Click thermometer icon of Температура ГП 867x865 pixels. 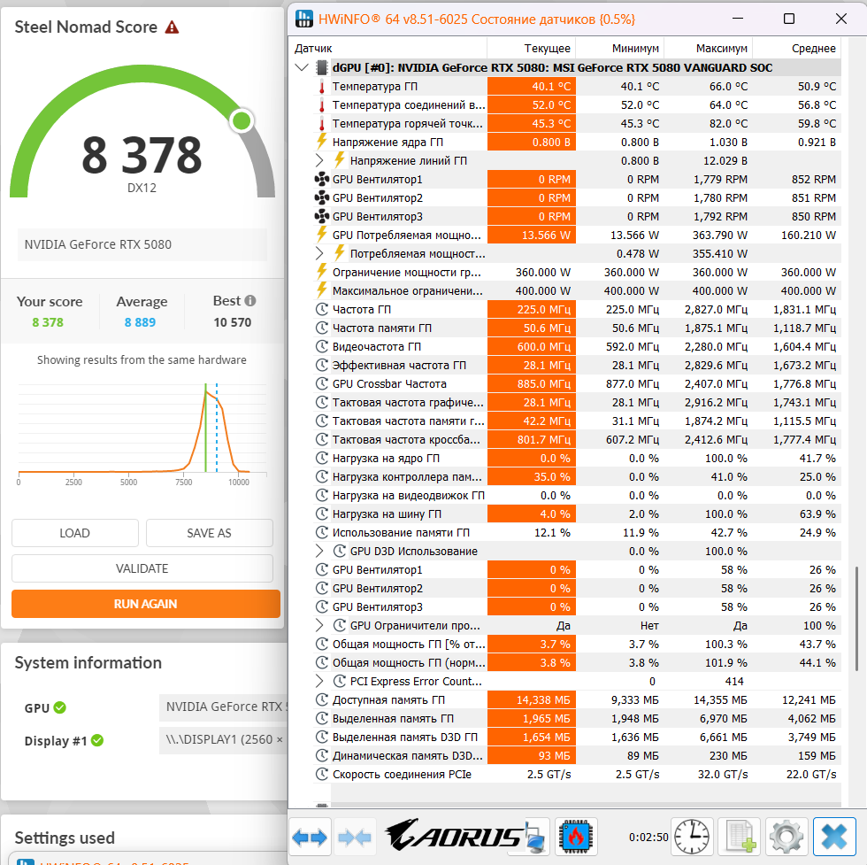(x=321, y=87)
